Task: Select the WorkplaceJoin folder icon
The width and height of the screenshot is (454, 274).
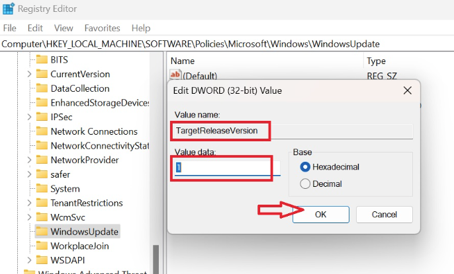Action: click(42, 246)
